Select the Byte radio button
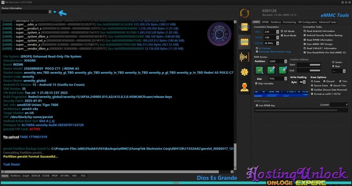The height and width of the screenshot is (186, 352). 333,66
